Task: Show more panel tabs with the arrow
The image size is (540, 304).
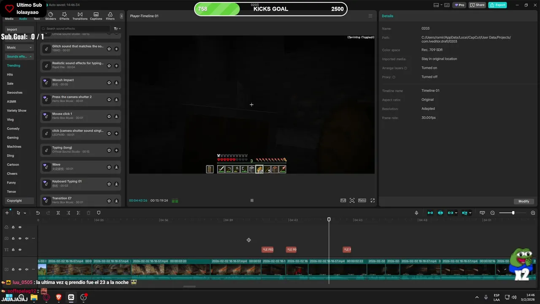Action: [121, 16]
